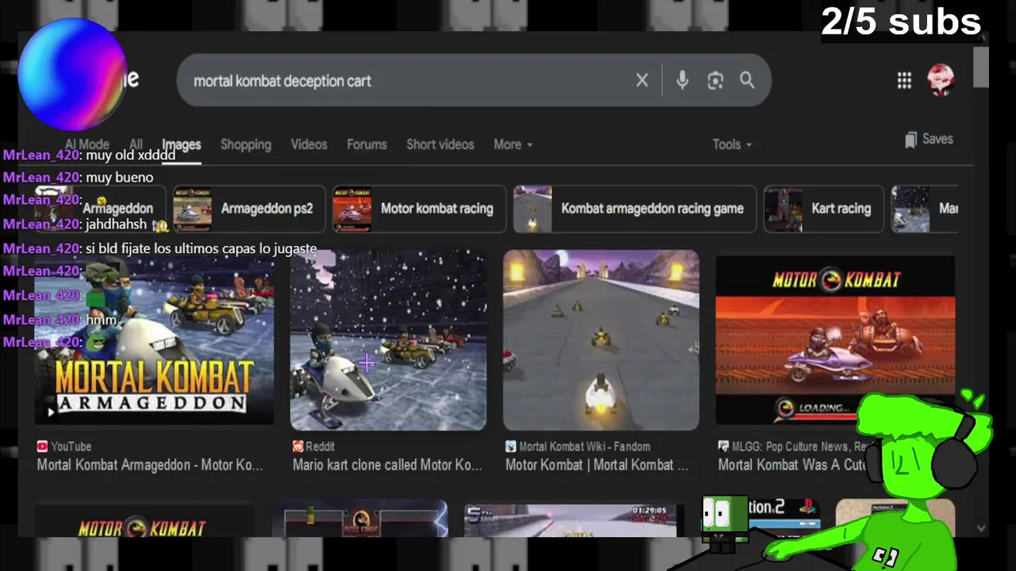The image size is (1016, 571).
Task: Open the Mortal Kombat Armageddon YouTube thumbnail
Action: (x=154, y=339)
